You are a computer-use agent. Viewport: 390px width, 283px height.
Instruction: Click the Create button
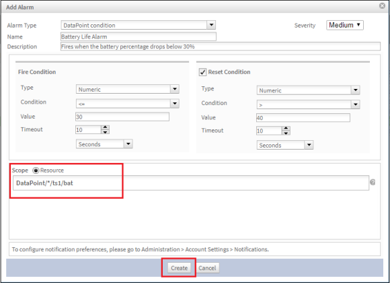(179, 268)
